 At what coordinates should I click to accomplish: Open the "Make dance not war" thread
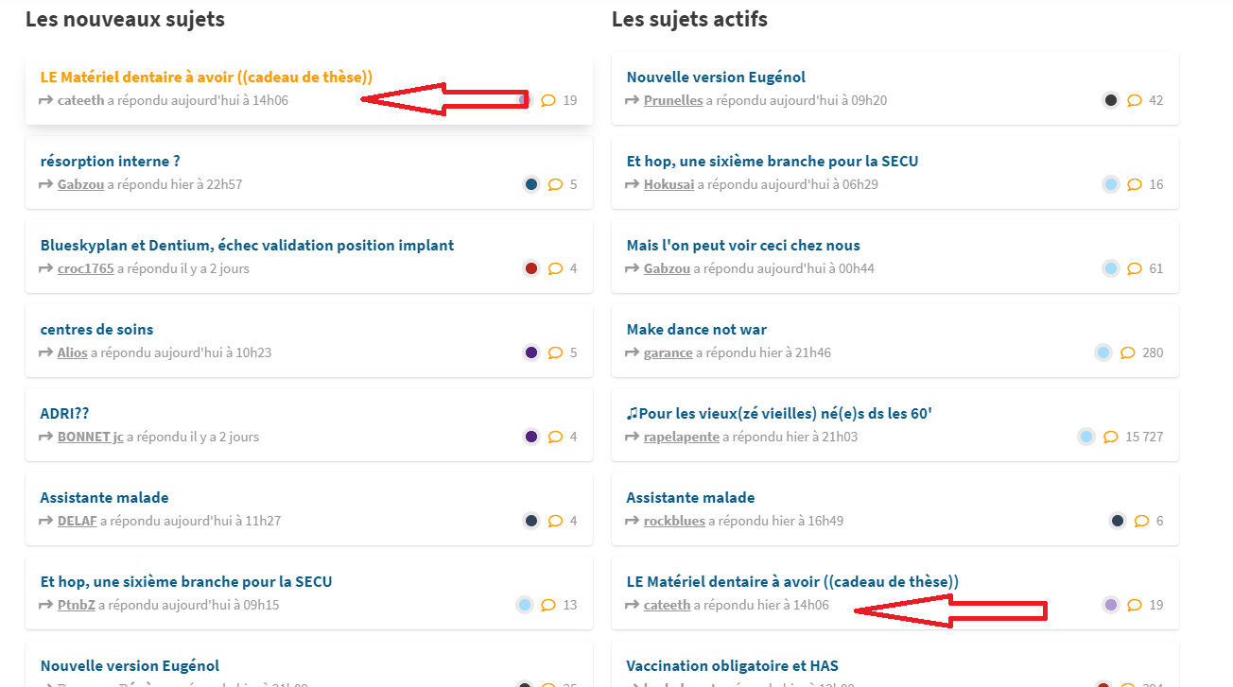point(696,330)
